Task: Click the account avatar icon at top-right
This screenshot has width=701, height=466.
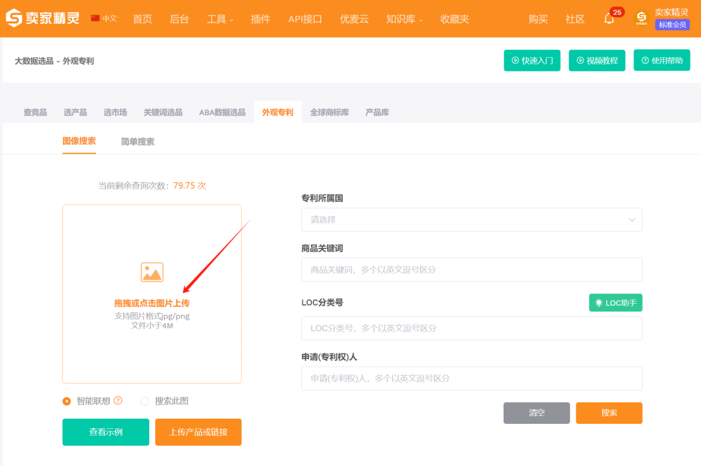Action: 641,18
